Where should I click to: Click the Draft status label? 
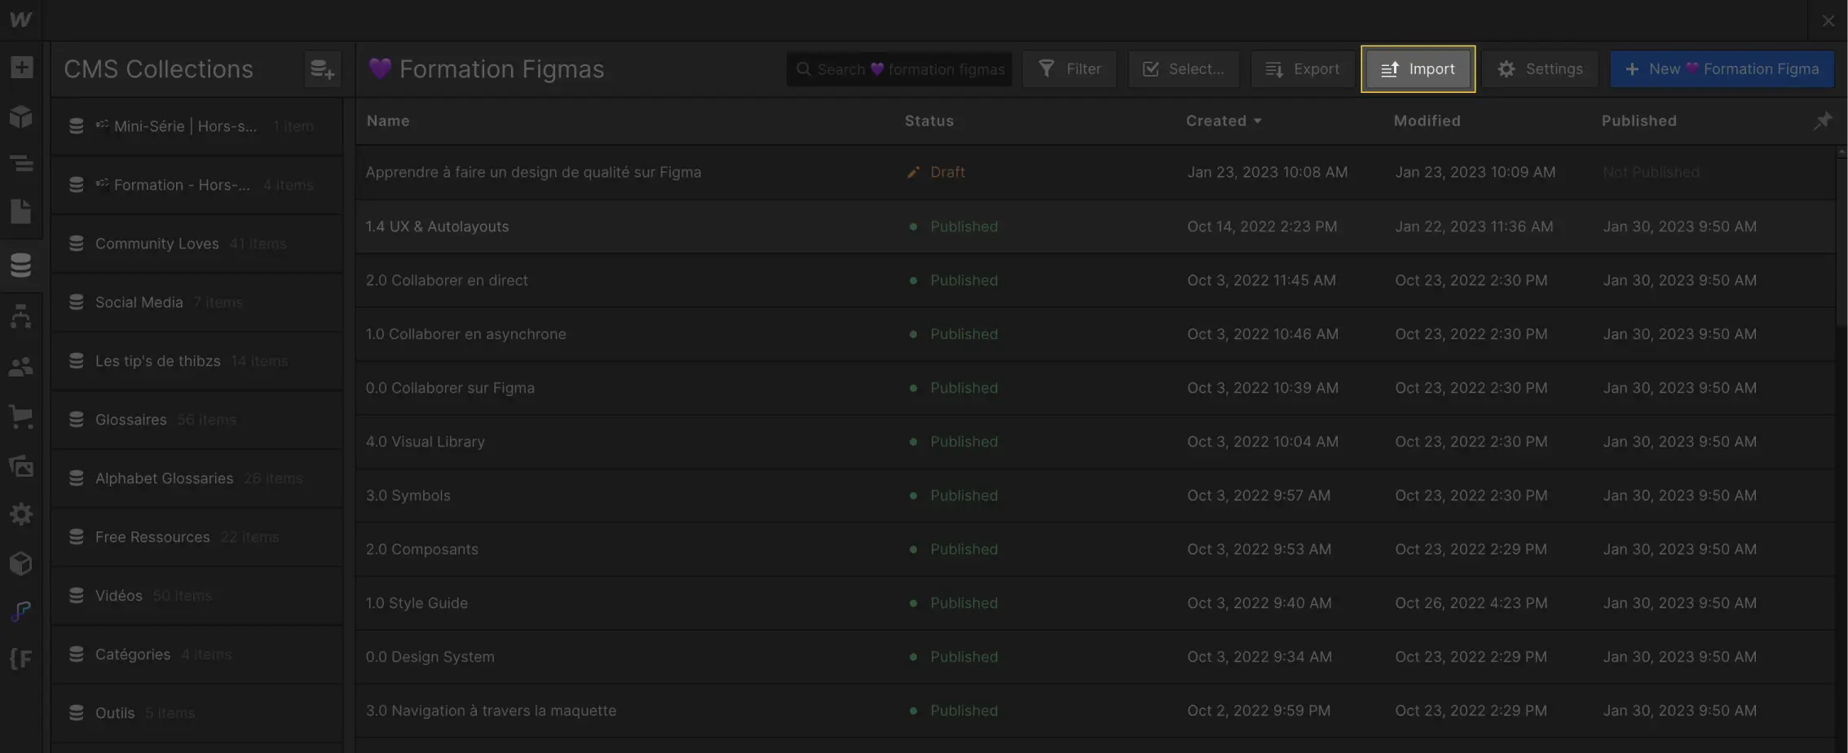[x=947, y=172]
